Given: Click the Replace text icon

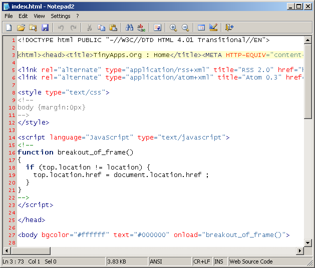Looking at the screenshot, I should coord(141,27).
